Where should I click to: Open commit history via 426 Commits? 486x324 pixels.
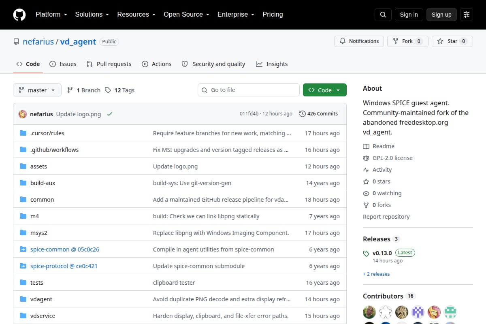tap(318, 113)
